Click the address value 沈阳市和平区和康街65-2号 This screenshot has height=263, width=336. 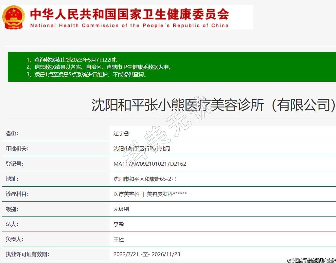point(145,179)
